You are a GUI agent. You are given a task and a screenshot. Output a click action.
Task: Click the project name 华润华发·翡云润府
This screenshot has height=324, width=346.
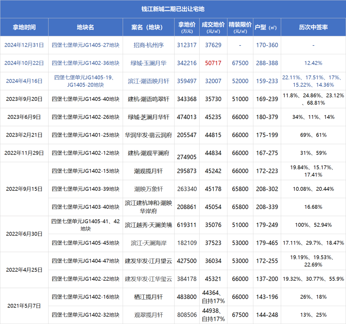click(149, 135)
